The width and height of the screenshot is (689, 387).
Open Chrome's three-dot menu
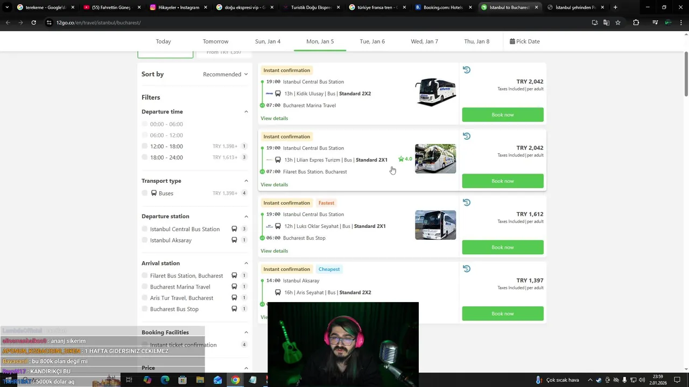[x=681, y=23]
